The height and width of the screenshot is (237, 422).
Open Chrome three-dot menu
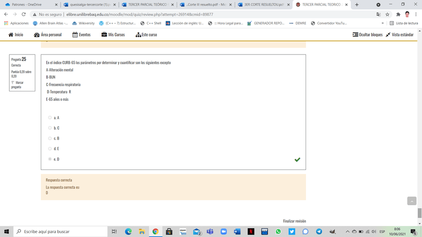pyautogui.click(x=416, y=14)
